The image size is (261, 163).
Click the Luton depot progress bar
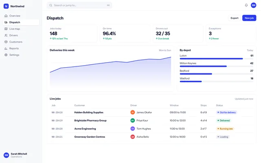coord(217,59)
